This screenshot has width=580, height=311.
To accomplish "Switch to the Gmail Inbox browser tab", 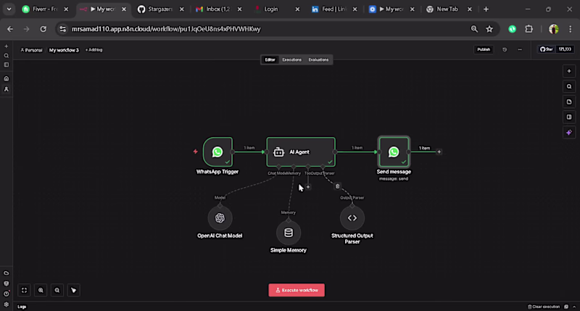I will pyautogui.click(x=217, y=9).
